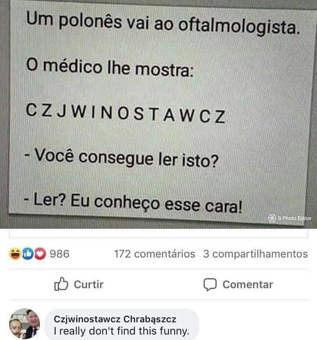Click the S Photo Editor watermark logo
The height and width of the screenshot is (340, 317).
[272, 218]
